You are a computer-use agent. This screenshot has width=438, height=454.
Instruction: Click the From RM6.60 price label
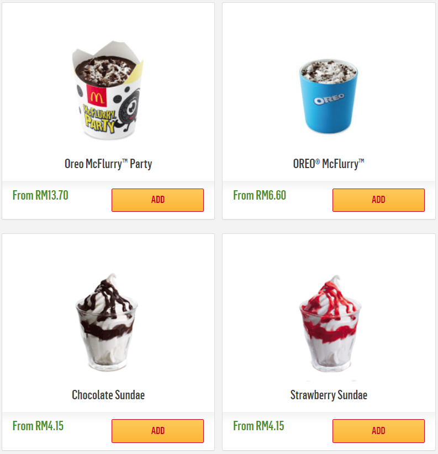[x=260, y=195]
